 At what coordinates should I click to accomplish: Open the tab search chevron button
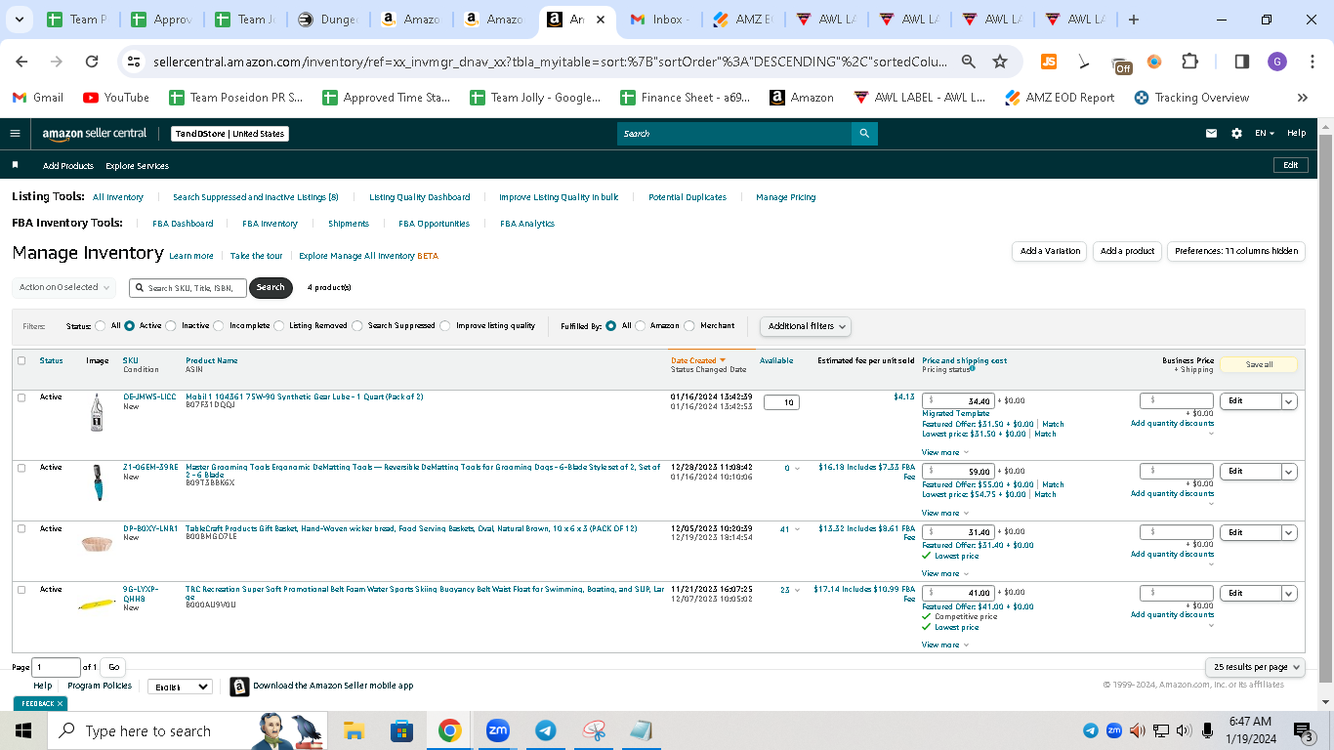21,20
